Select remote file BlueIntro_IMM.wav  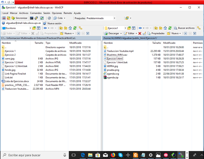[117, 55]
